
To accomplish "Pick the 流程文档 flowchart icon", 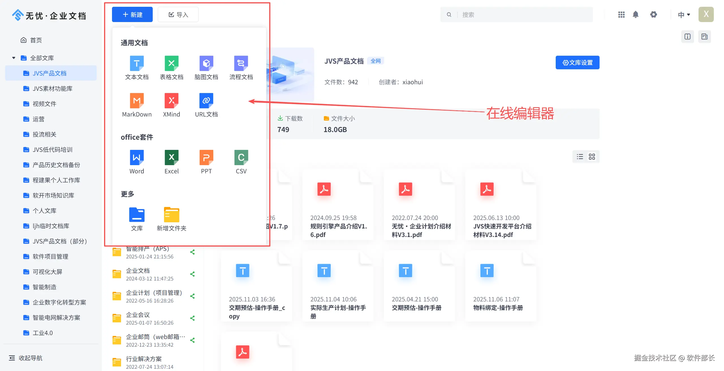I will (x=241, y=63).
